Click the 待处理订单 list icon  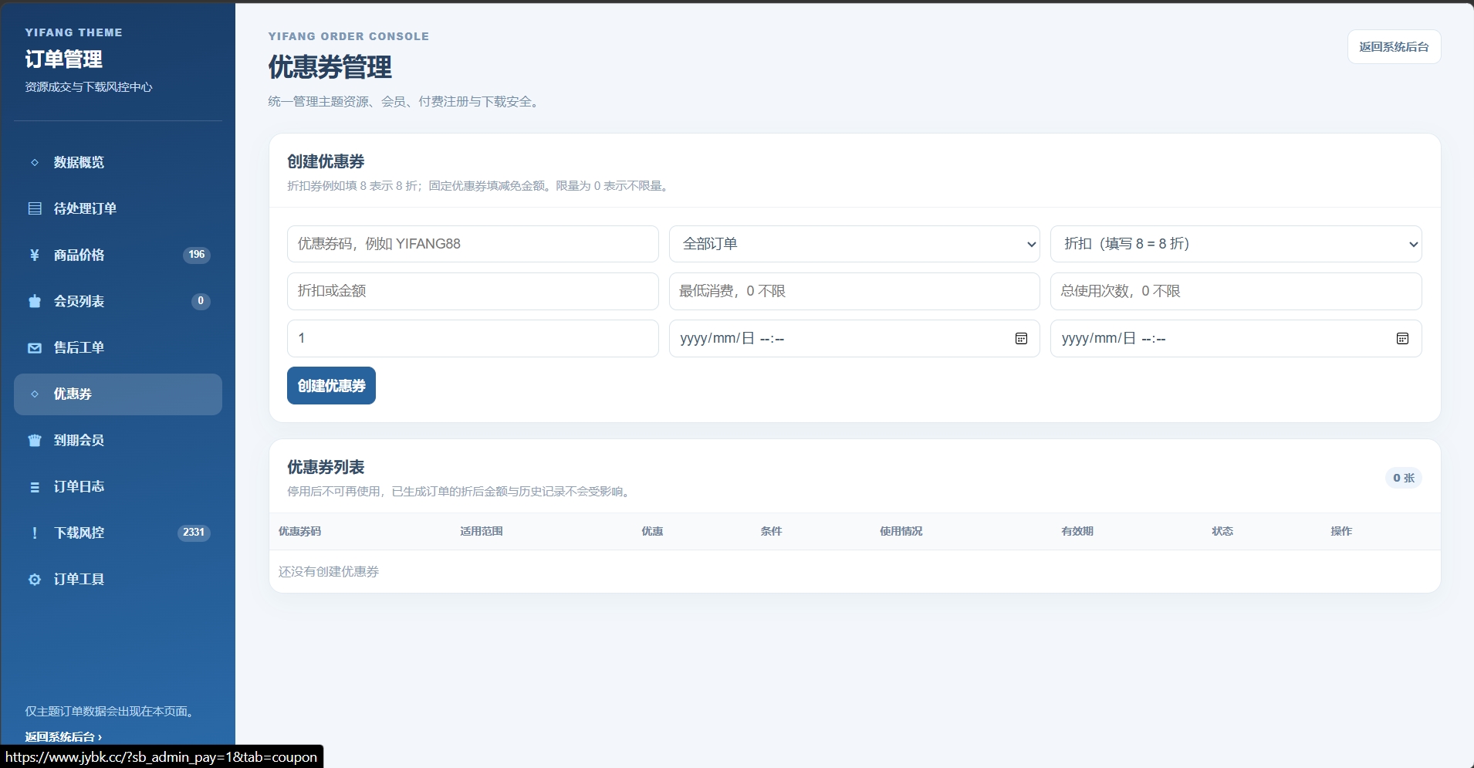coord(35,208)
